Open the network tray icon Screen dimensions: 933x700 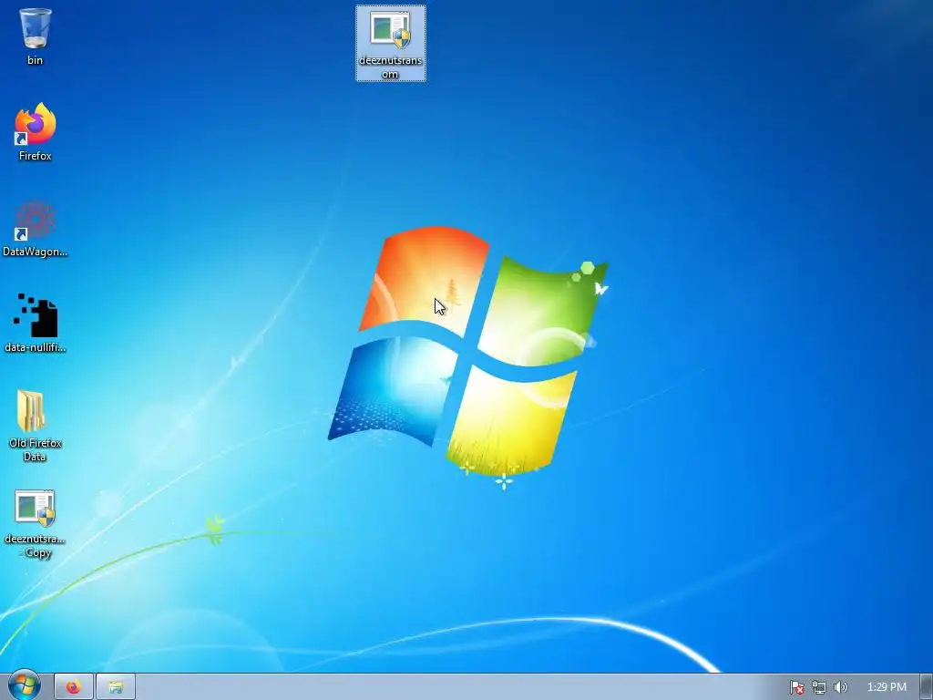[x=819, y=687]
